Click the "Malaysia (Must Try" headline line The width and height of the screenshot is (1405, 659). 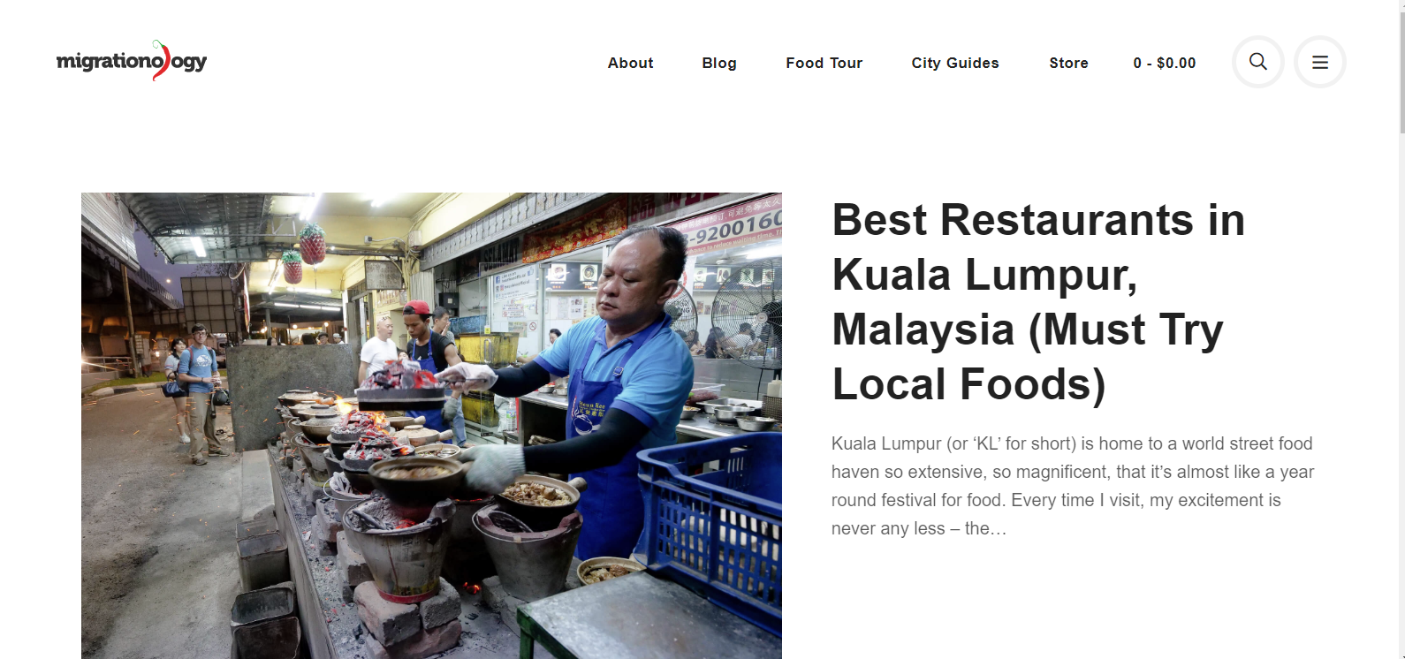[1028, 329]
